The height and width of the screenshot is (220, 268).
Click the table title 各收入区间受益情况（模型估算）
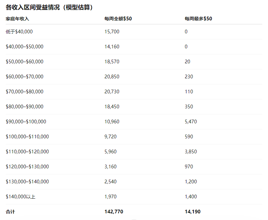49,7
